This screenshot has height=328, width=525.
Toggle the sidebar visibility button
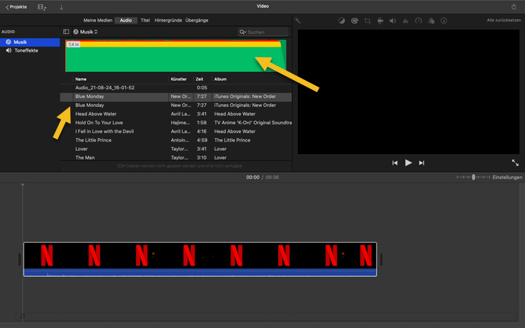tap(66, 31)
